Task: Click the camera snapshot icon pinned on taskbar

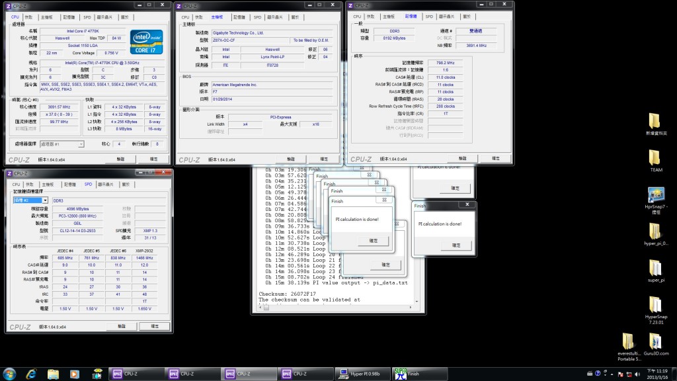Action: 97,374
